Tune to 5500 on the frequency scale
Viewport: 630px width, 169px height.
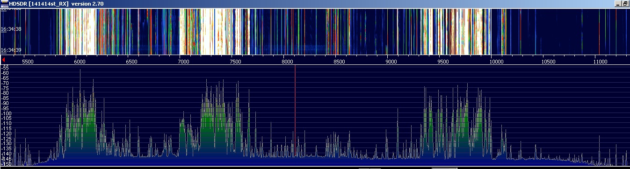tap(28, 61)
